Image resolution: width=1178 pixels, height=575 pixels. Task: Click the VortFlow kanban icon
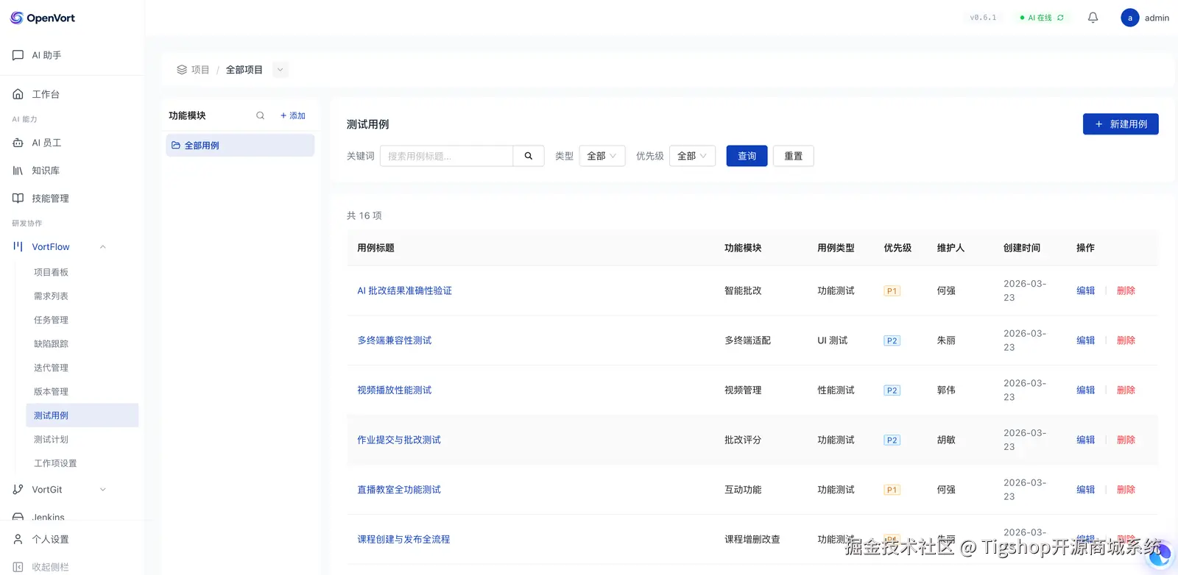click(x=18, y=246)
